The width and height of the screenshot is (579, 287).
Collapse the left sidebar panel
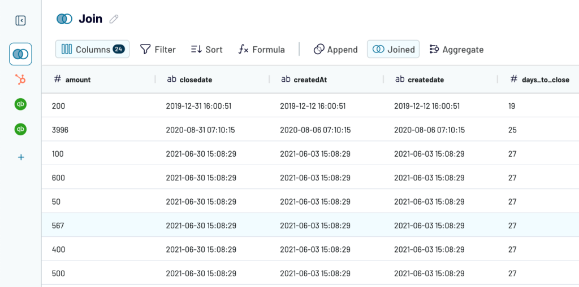pyautogui.click(x=20, y=21)
